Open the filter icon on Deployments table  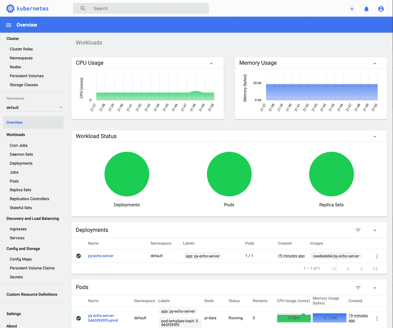pyautogui.click(x=358, y=230)
